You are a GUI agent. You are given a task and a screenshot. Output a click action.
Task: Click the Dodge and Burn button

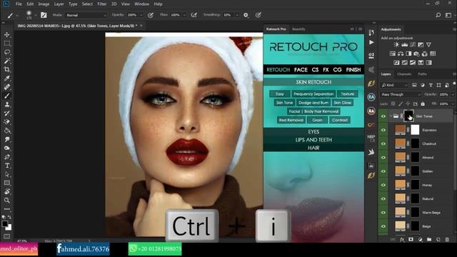[x=313, y=103]
